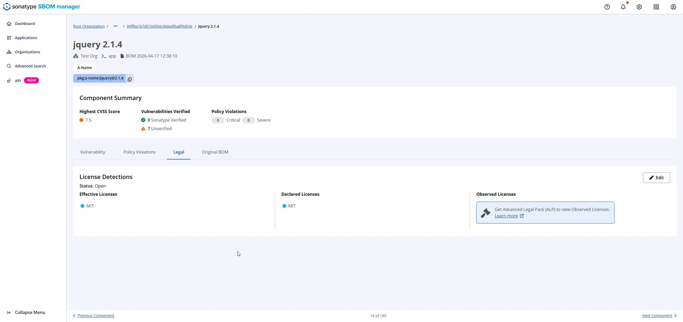
Task: Click the 'License Detections' heading
Action: pos(106,177)
